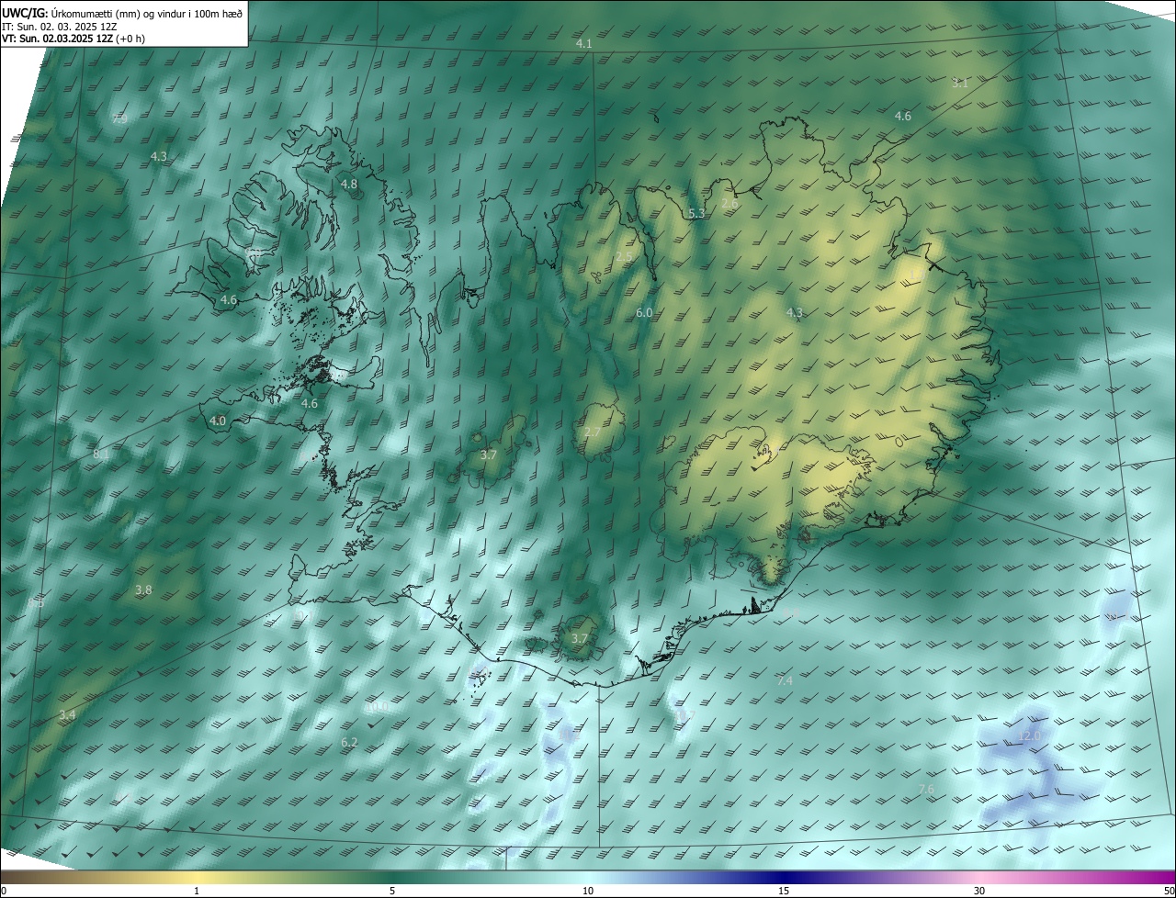Viewport: 1176px width, 898px height.
Task: Select the 'IT: Sun. 02. 03. 2025 12Z' line
Action: click(x=60, y=26)
